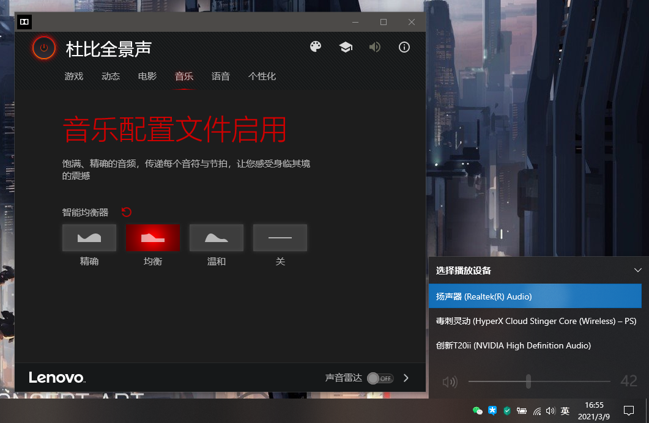Close the Dolby Atmos window
Screen dimensions: 649x423
click(x=412, y=22)
